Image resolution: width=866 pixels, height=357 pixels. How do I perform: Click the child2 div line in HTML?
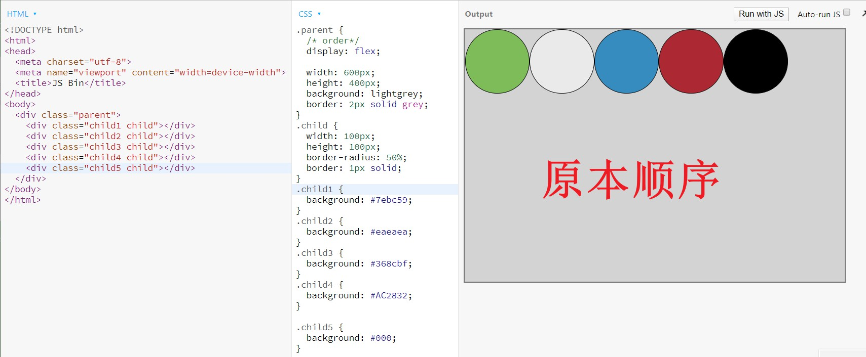pos(110,136)
